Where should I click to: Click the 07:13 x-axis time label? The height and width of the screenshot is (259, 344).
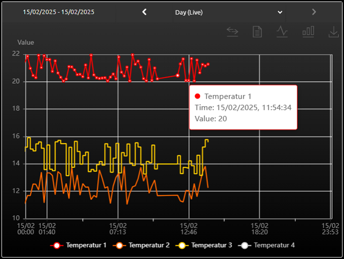pyautogui.click(x=118, y=229)
